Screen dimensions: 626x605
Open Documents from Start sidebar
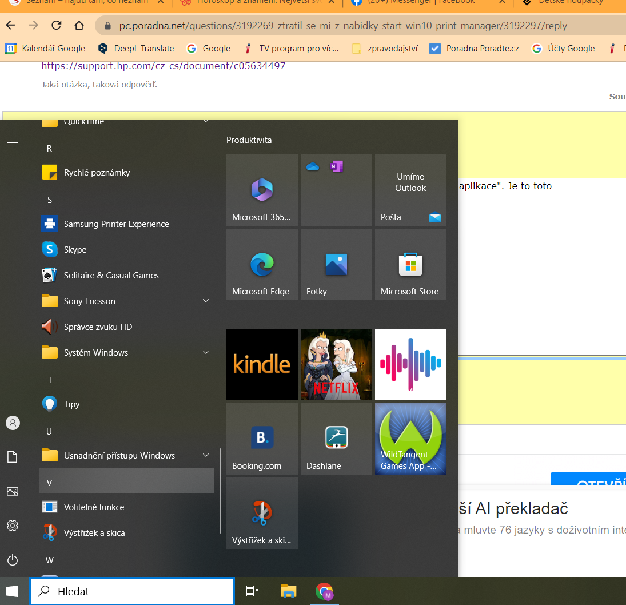(x=13, y=457)
